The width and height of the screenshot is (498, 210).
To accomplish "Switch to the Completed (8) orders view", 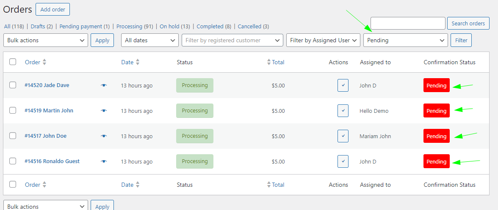I will point(214,26).
